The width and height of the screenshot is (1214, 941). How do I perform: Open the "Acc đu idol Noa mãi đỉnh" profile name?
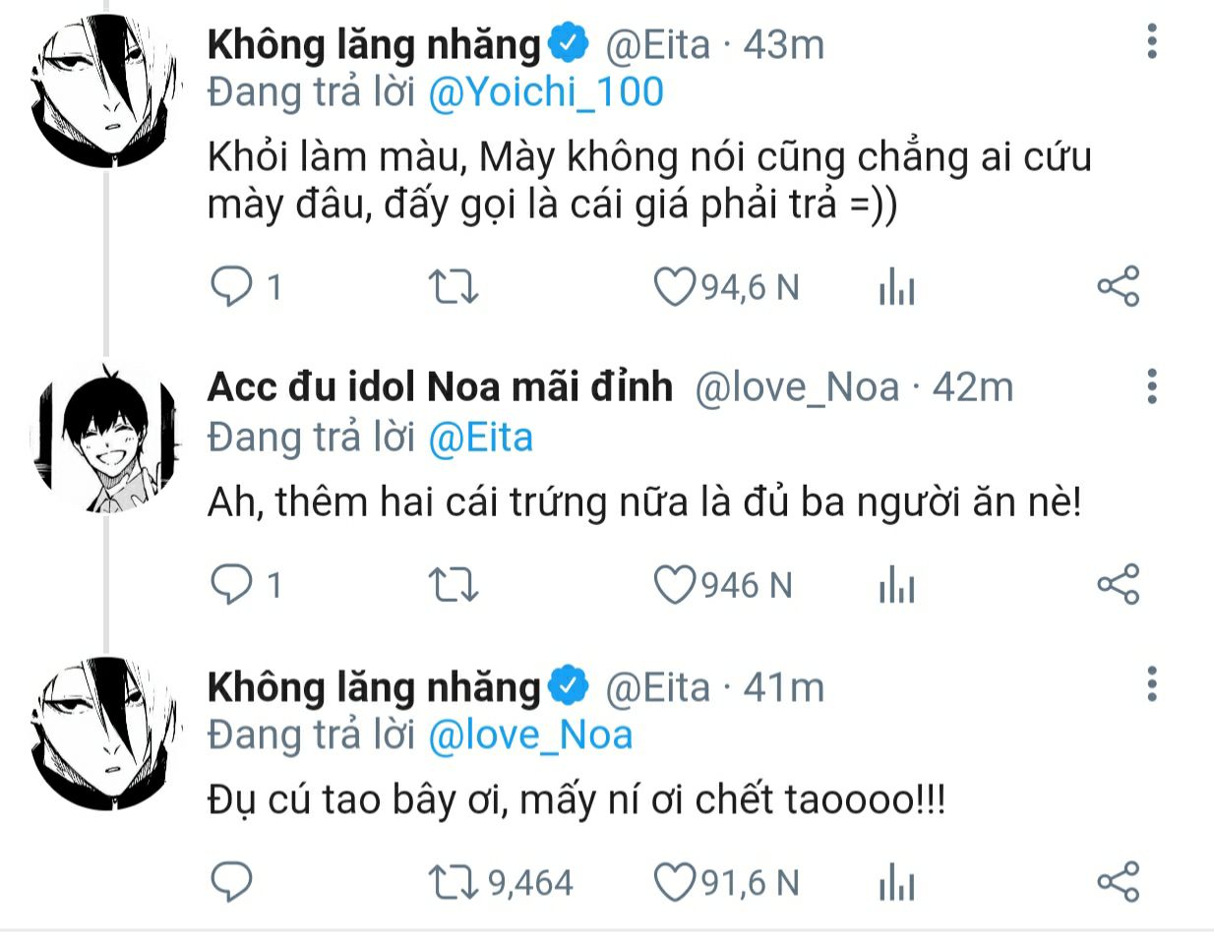[x=440, y=387]
